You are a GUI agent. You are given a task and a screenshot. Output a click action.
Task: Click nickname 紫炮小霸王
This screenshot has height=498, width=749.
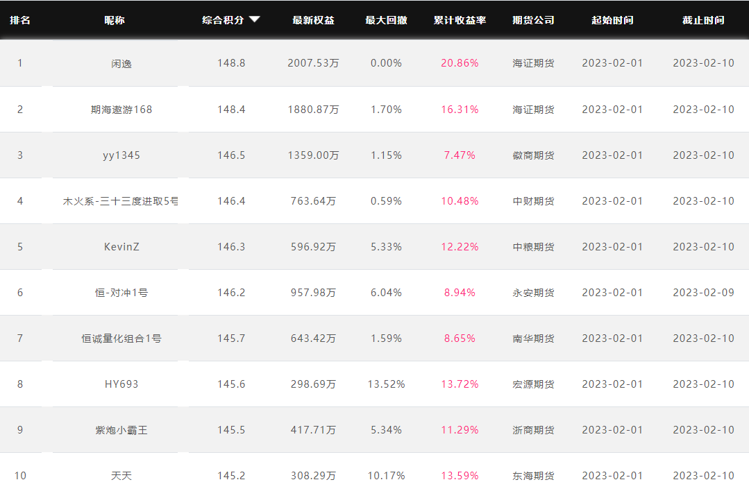click(x=121, y=430)
